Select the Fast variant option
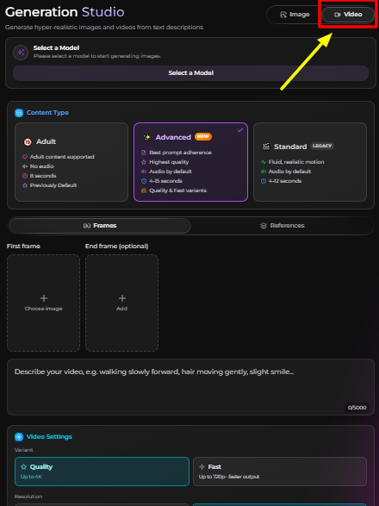This screenshot has width=379, height=506. point(280,472)
